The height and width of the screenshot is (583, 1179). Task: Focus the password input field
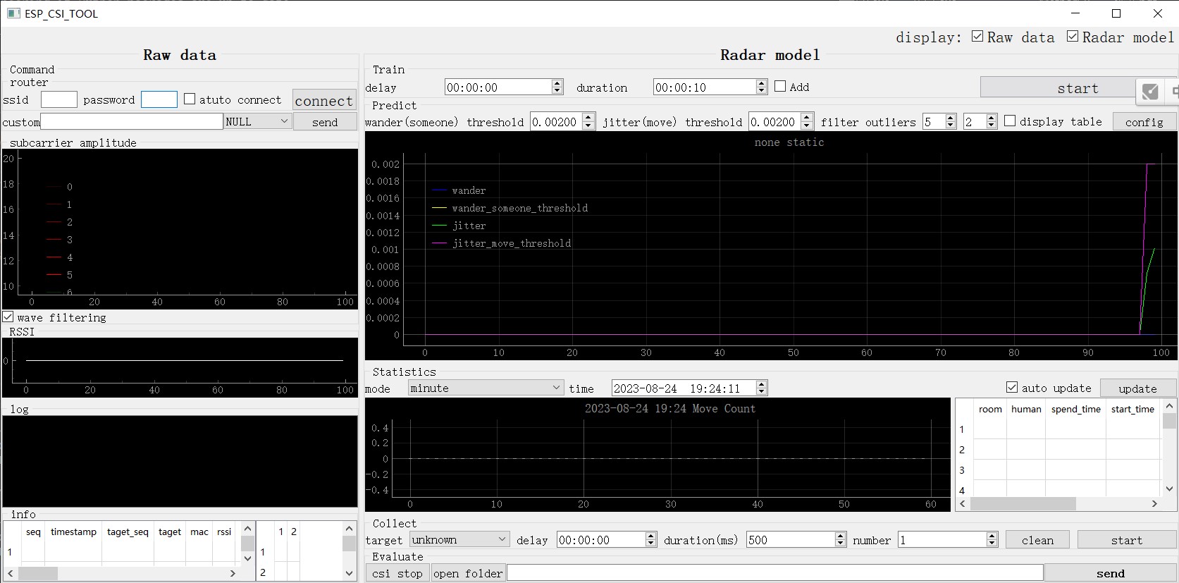(x=159, y=99)
